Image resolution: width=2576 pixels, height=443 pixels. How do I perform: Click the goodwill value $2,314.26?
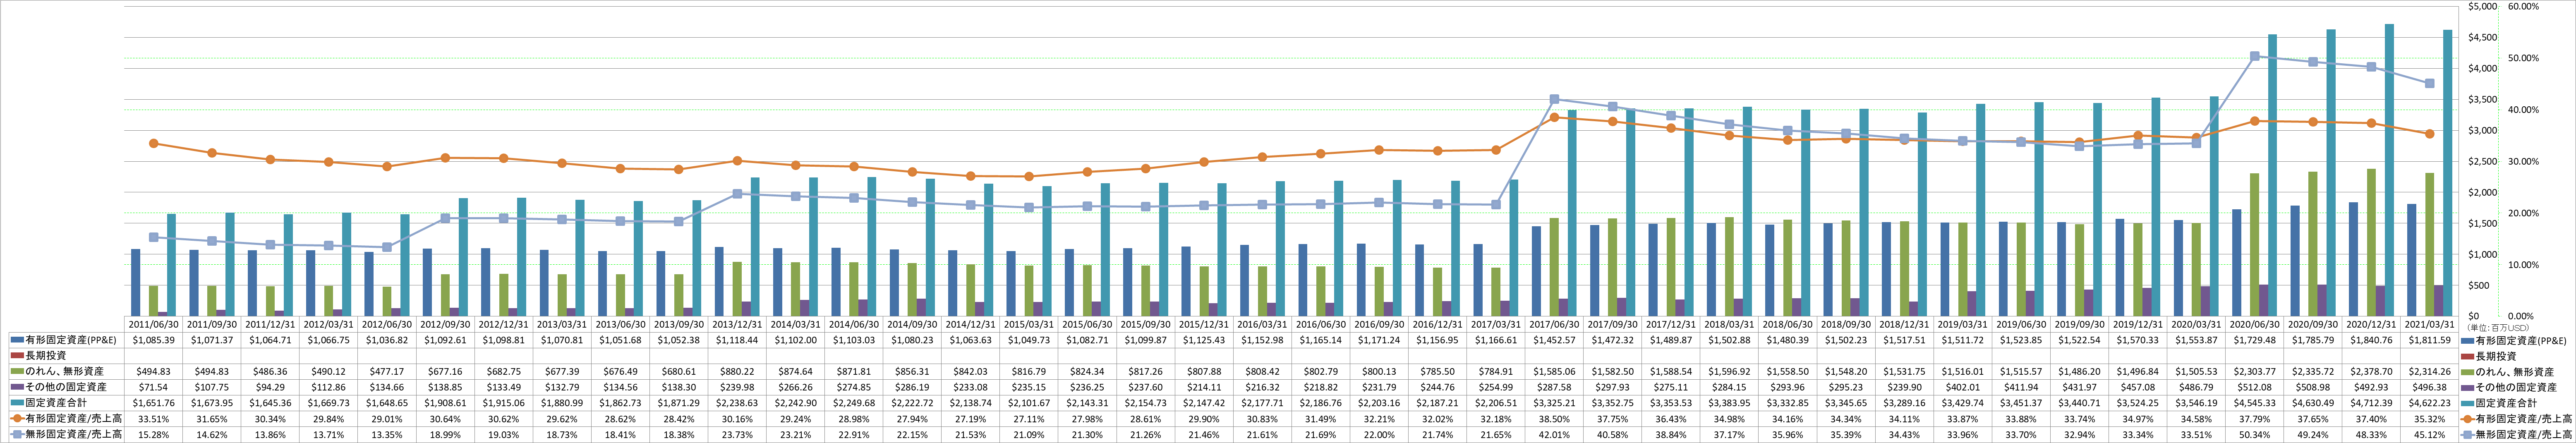(x=2431, y=371)
